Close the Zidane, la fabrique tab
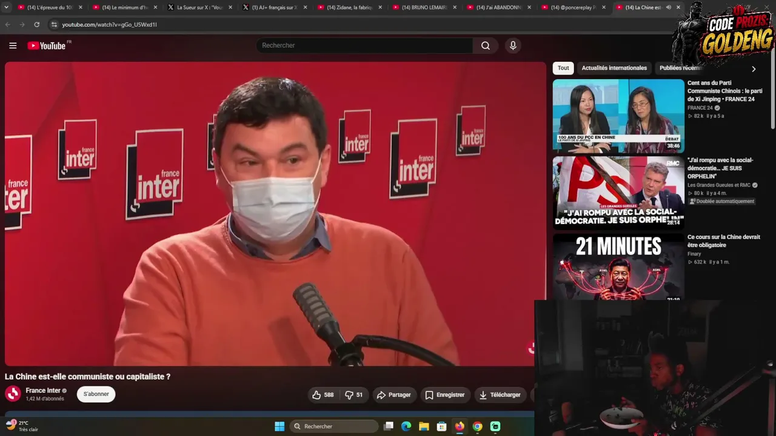Viewport: 776px width, 436px height. coord(380,7)
